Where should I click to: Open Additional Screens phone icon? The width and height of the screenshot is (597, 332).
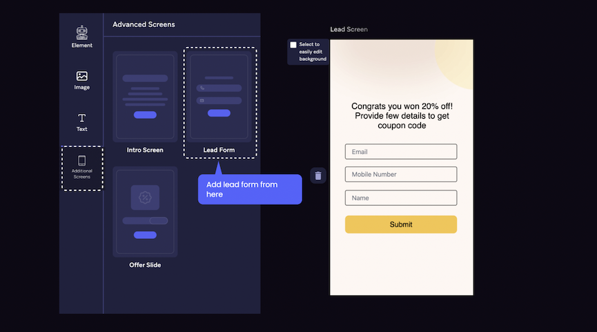click(x=81, y=161)
